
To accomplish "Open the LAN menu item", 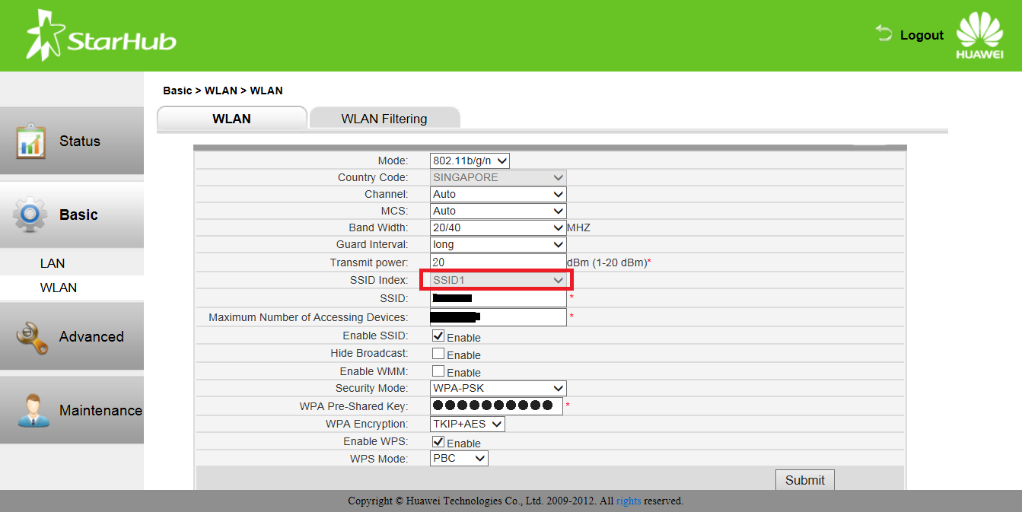I will [x=53, y=263].
